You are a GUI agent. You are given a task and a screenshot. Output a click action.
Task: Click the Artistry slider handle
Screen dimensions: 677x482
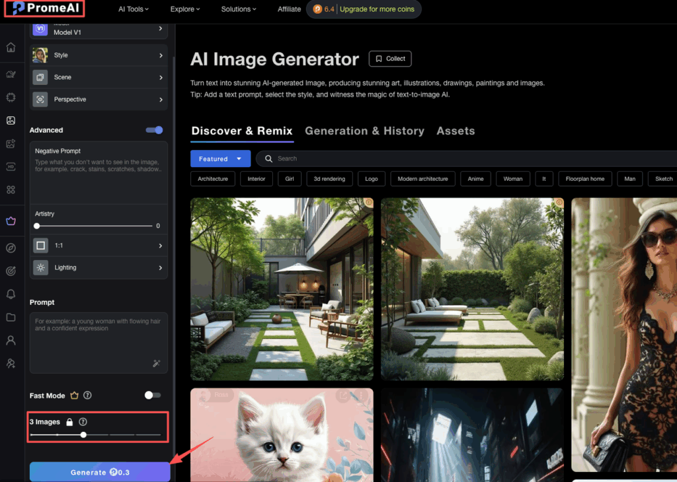pyautogui.click(x=37, y=226)
